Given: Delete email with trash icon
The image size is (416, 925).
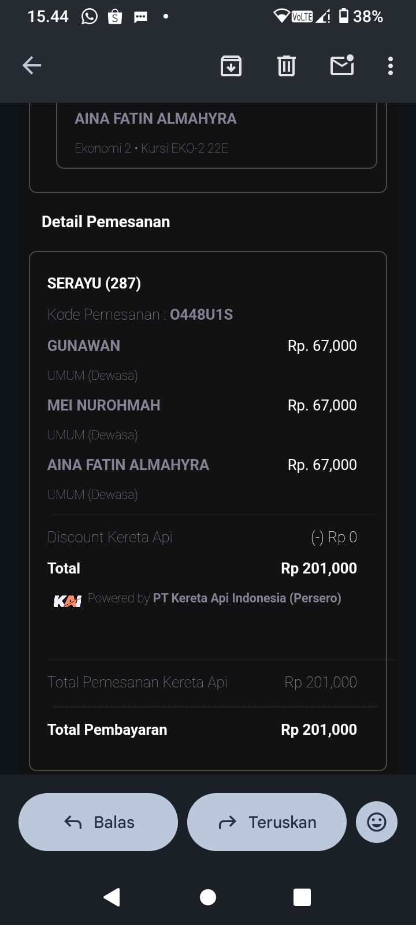Looking at the screenshot, I should (287, 66).
